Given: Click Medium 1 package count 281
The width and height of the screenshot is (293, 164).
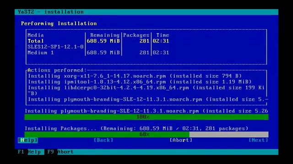Looking at the screenshot, I should tap(144, 53).
